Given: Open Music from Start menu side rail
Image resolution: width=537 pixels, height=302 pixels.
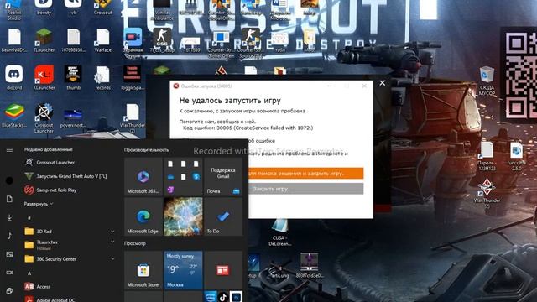Looking at the screenshot, I should (x=9, y=236).
